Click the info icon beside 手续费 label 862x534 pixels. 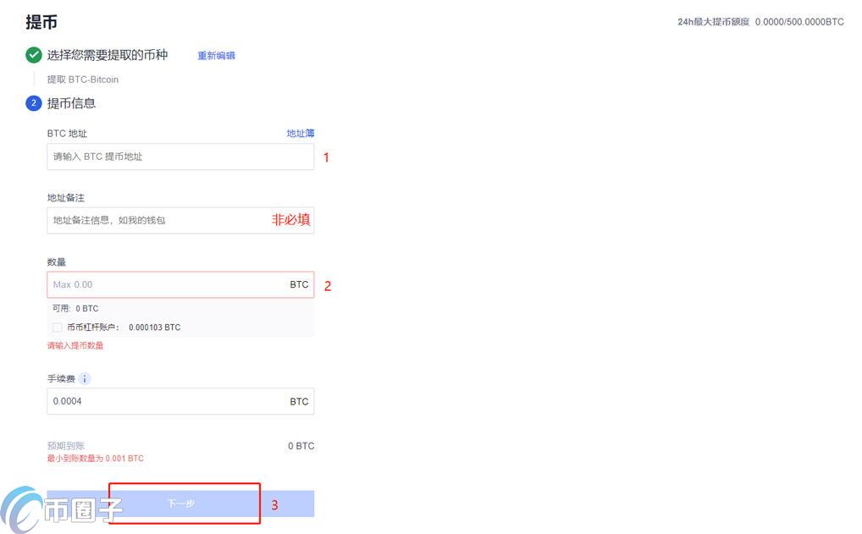pyautogui.click(x=82, y=378)
